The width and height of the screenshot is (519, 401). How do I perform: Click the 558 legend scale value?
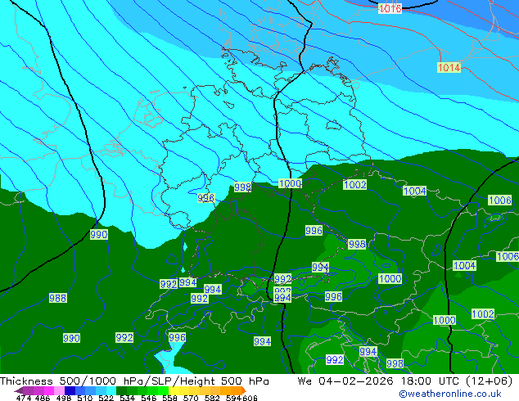[x=169, y=398]
